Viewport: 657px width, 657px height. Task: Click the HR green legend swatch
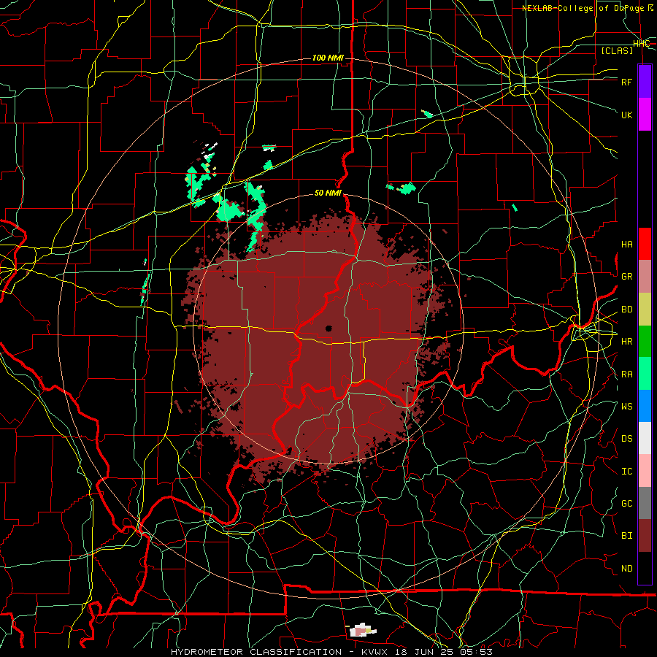coord(645,342)
